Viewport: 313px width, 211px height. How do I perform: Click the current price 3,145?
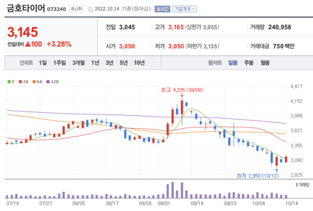click(23, 32)
